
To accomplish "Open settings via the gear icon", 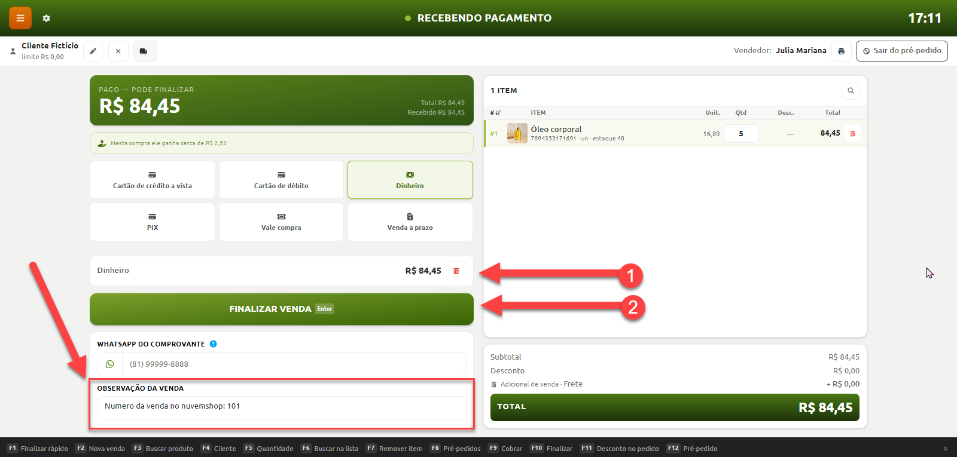I will tap(47, 19).
